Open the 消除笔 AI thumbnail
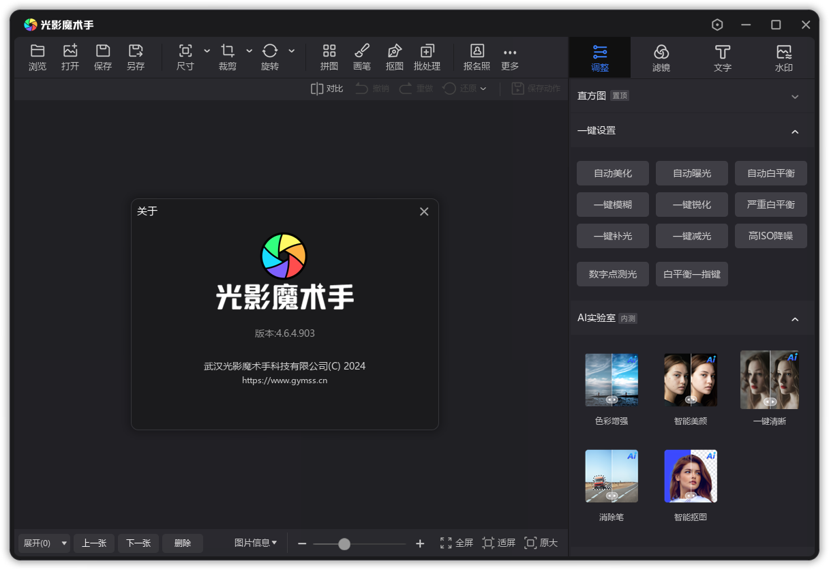The height and width of the screenshot is (570, 829). [x=612, y=476]
